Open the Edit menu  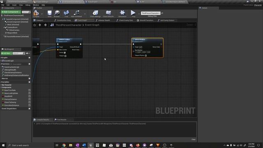pos(8,5)
